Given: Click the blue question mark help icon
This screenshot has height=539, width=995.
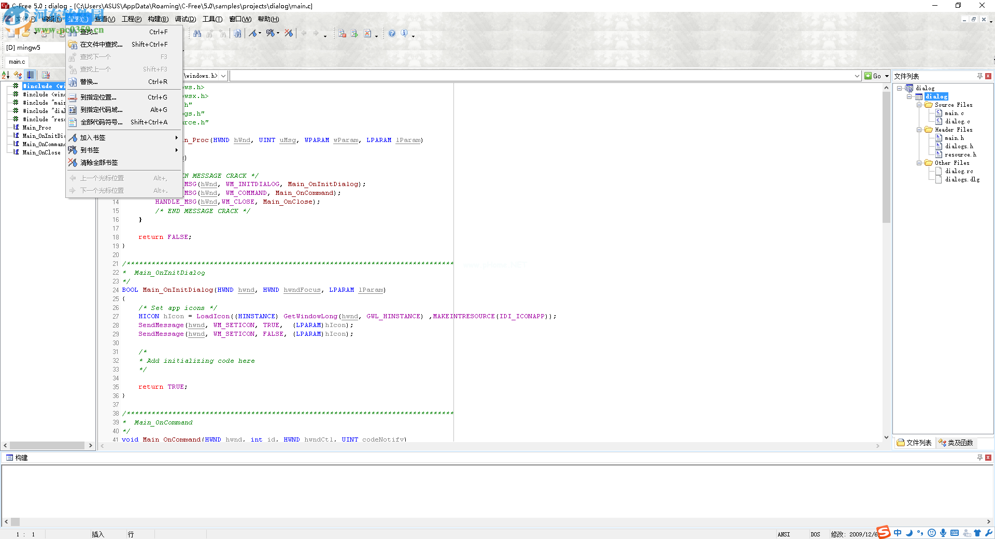Looking at the screenshot, I should coord(392,34).
